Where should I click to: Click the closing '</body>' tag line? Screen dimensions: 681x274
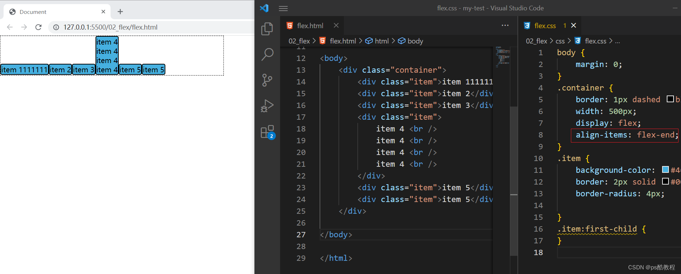click(336, 234)
